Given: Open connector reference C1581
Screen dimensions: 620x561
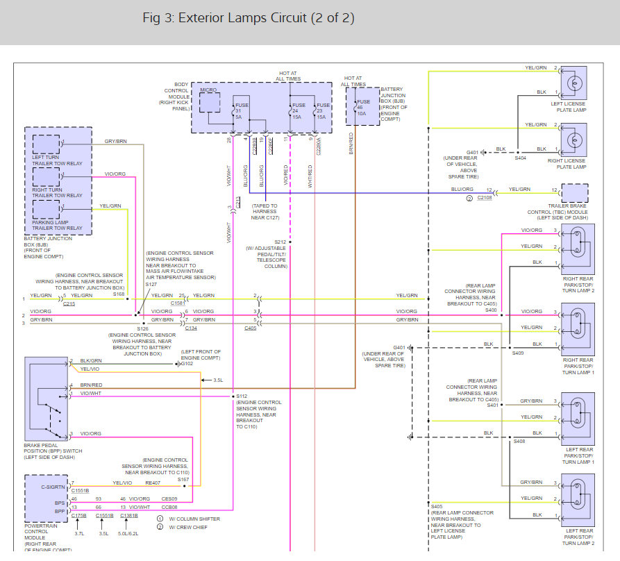Looking at the screenshot, I should pos(178,303).
